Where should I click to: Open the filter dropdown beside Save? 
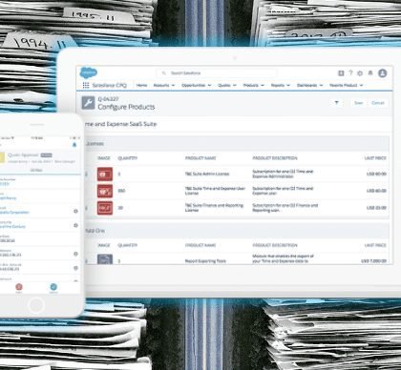click(337, 103)
